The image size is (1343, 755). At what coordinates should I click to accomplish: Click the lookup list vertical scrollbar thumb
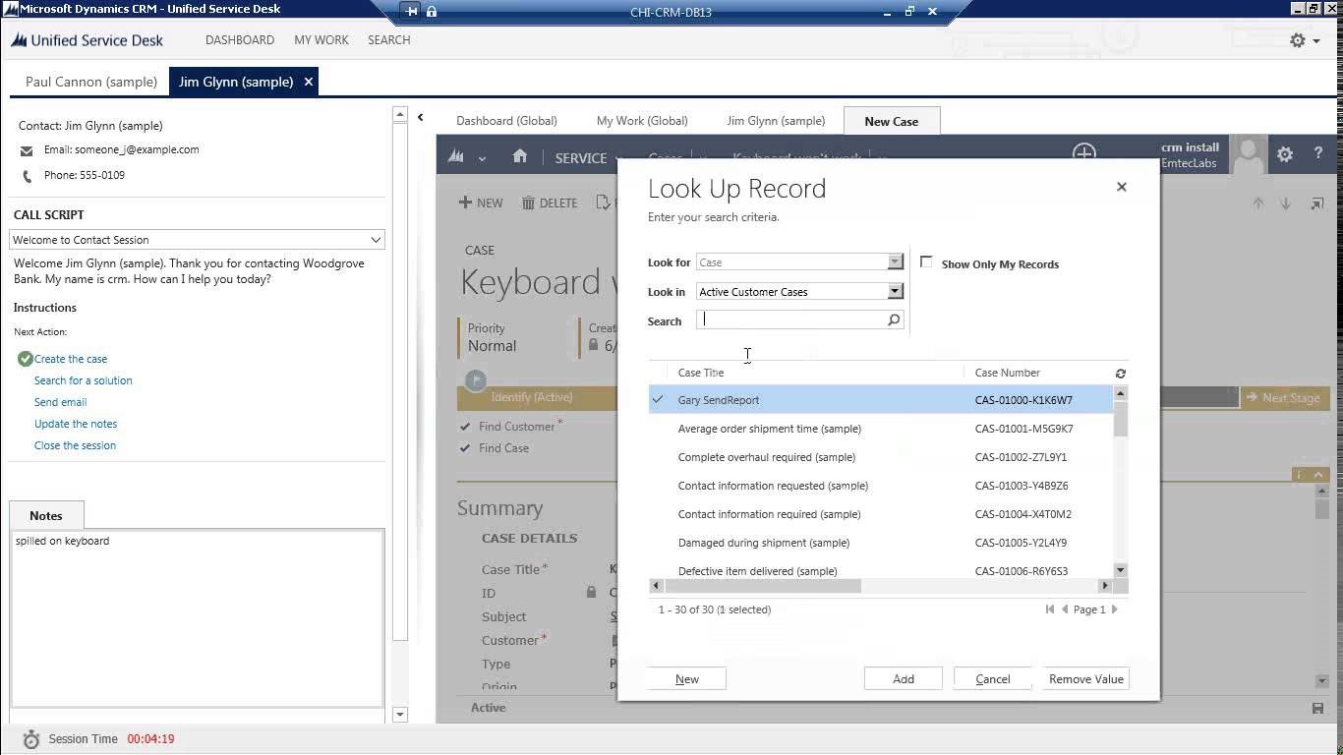tap(1121, 419)
